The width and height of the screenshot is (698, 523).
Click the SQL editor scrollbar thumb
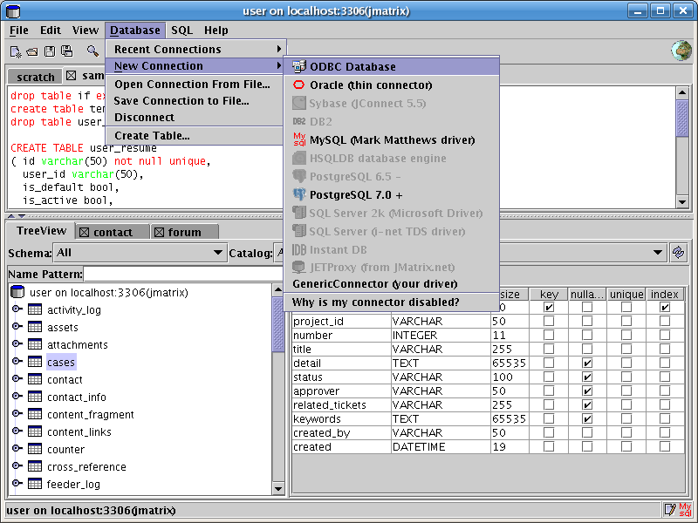click(682, 119)
